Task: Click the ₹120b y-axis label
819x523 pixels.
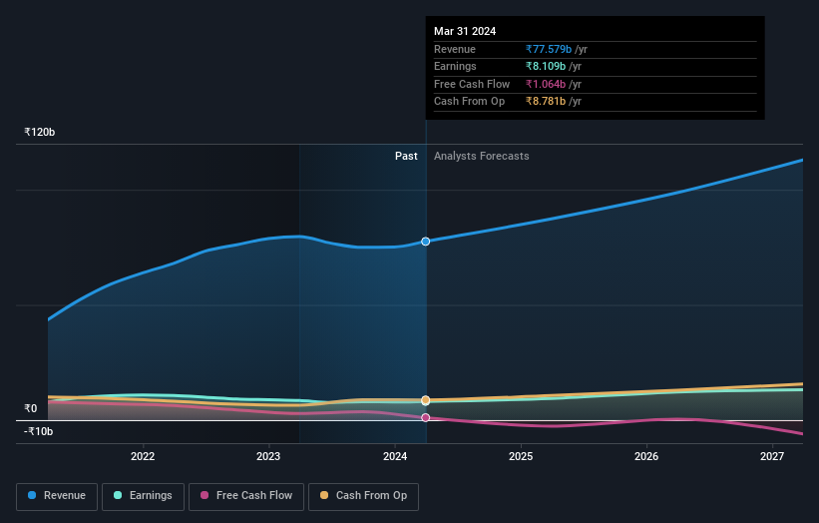Action: (x=40, y=132)
